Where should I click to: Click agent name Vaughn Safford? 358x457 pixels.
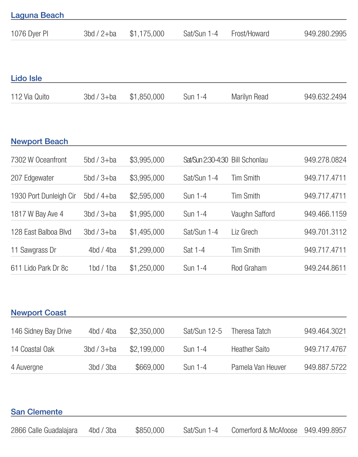pos(253,214)
